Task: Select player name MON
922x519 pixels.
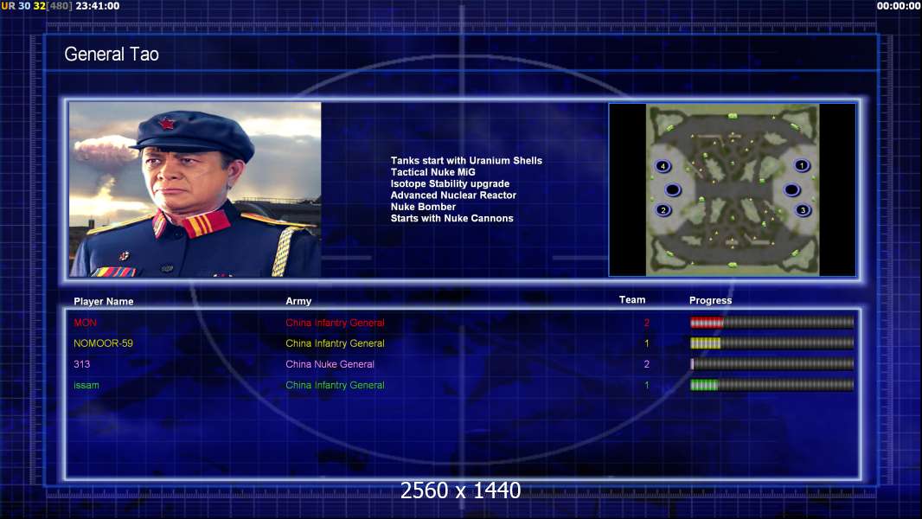Action: 86,323
